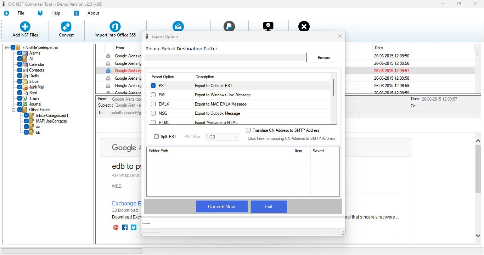Click the Trash bin icon in tree
Screen dimensions: 484x255
coord(25,98)
